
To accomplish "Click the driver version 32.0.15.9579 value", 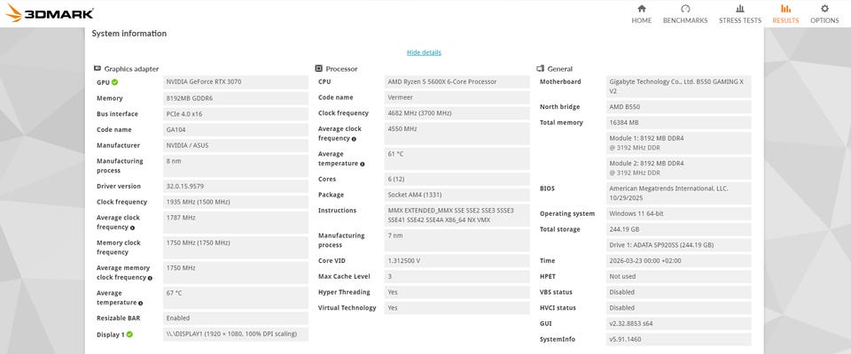I will click(x=236, y=186).
